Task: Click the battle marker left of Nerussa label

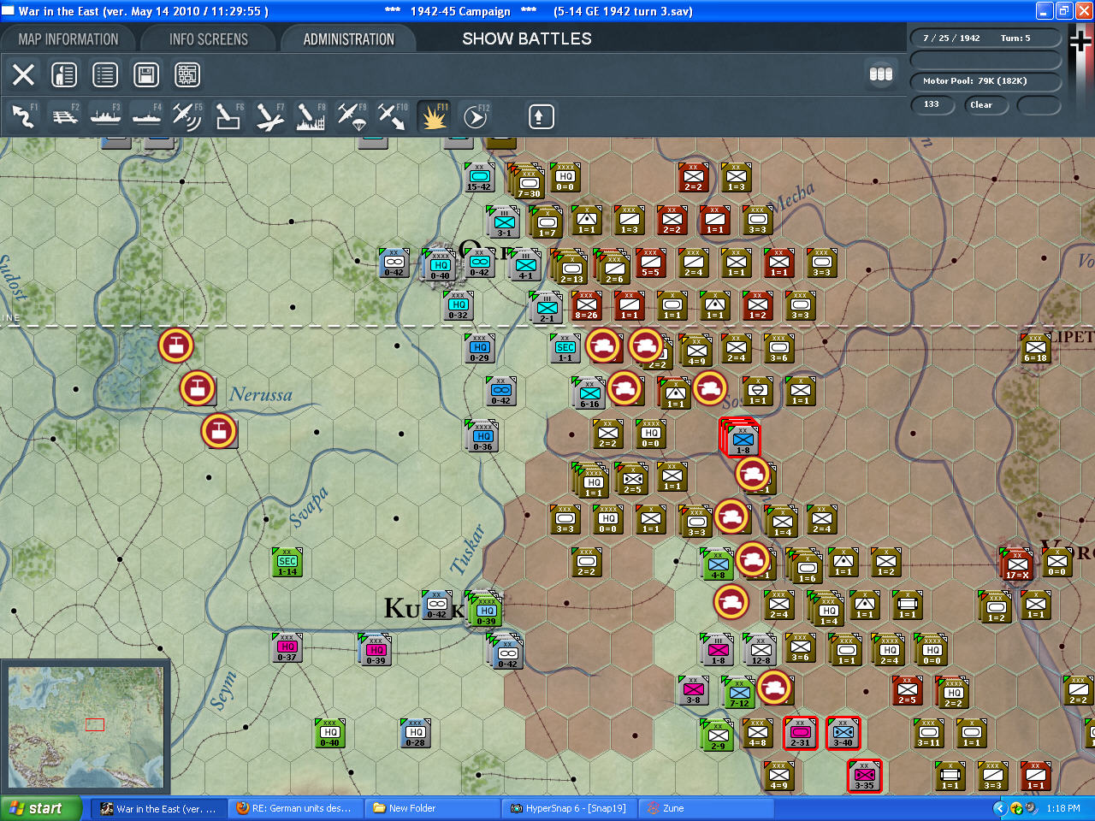Action: click(x=197, y=388)
